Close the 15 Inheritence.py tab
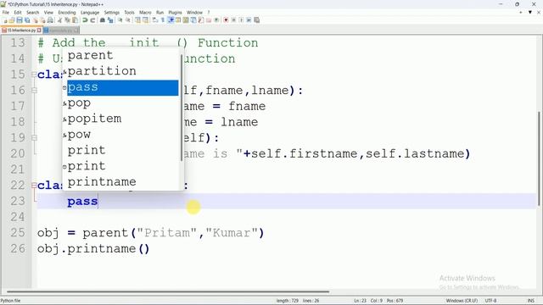Screen dimensions: 543x305 [x=39, y=30]
